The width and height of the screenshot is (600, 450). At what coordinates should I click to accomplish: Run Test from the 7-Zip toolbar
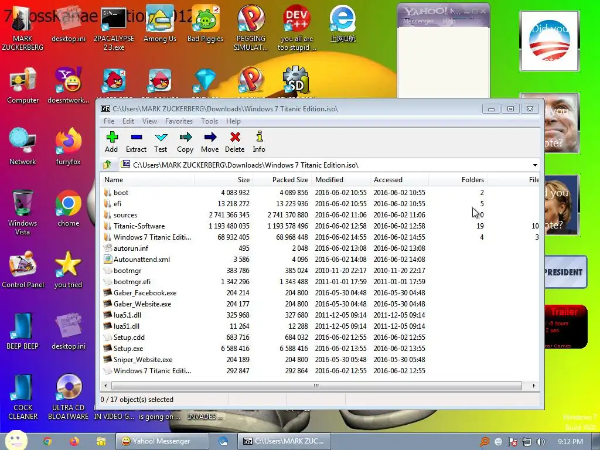pos(161,142)
